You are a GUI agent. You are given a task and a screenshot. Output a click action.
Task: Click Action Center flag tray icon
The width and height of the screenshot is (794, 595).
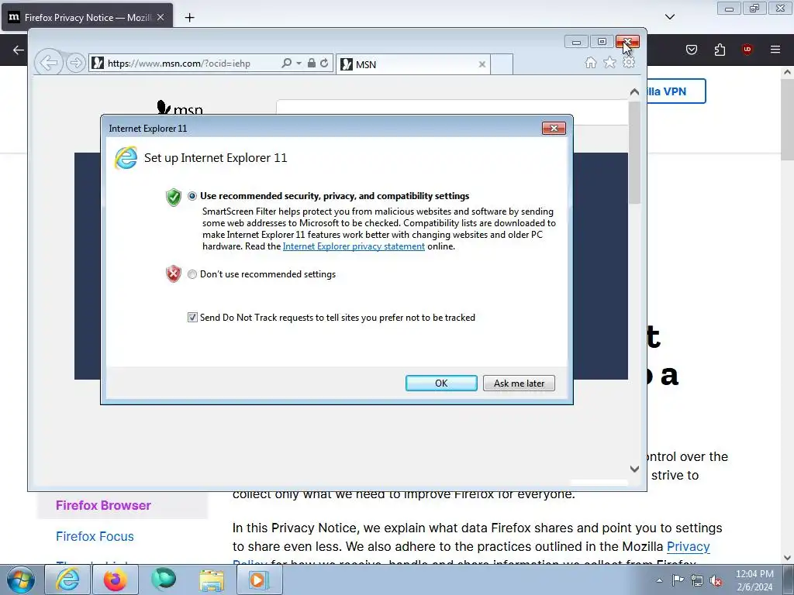tap(678, 580)
